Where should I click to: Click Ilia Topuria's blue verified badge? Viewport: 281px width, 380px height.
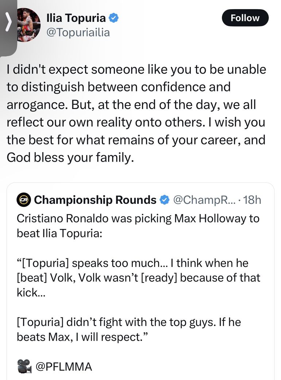click(114, 18)
